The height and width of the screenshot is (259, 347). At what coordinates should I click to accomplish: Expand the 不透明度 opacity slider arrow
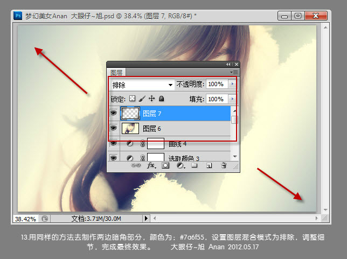232,84
